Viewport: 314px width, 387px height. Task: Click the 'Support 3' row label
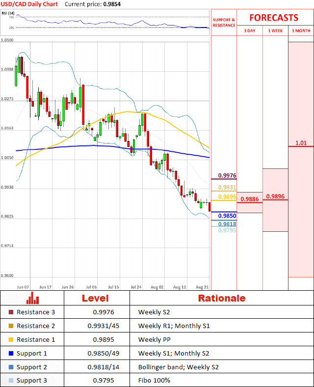coord(31,381)
